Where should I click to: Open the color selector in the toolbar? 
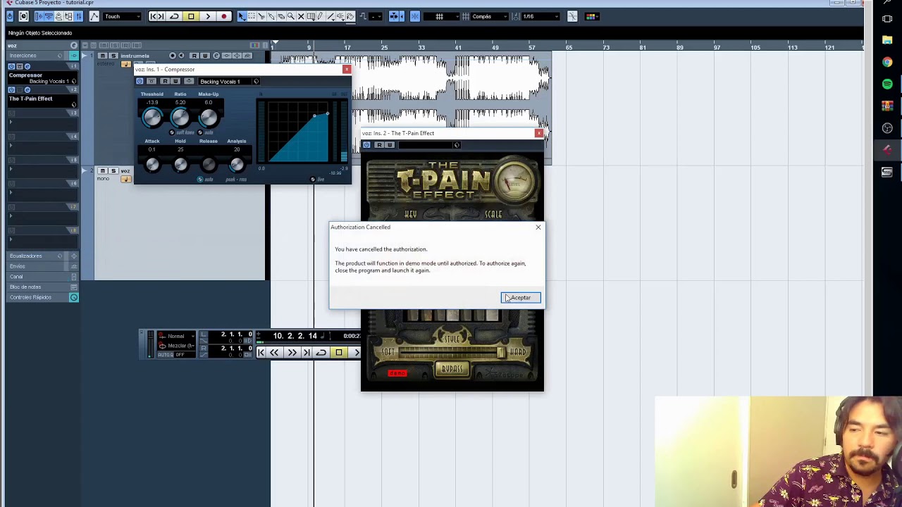(592, 16)
